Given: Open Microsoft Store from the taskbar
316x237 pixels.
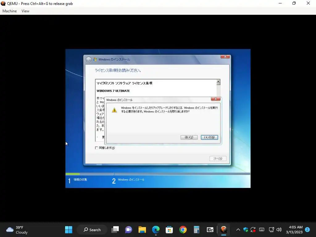Looking at the screenshot, I should (169, 230).
